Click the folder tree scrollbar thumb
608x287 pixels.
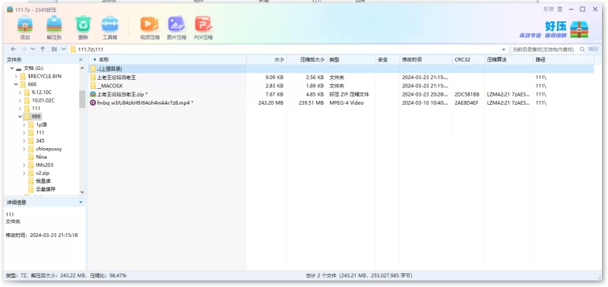point(82,99)
